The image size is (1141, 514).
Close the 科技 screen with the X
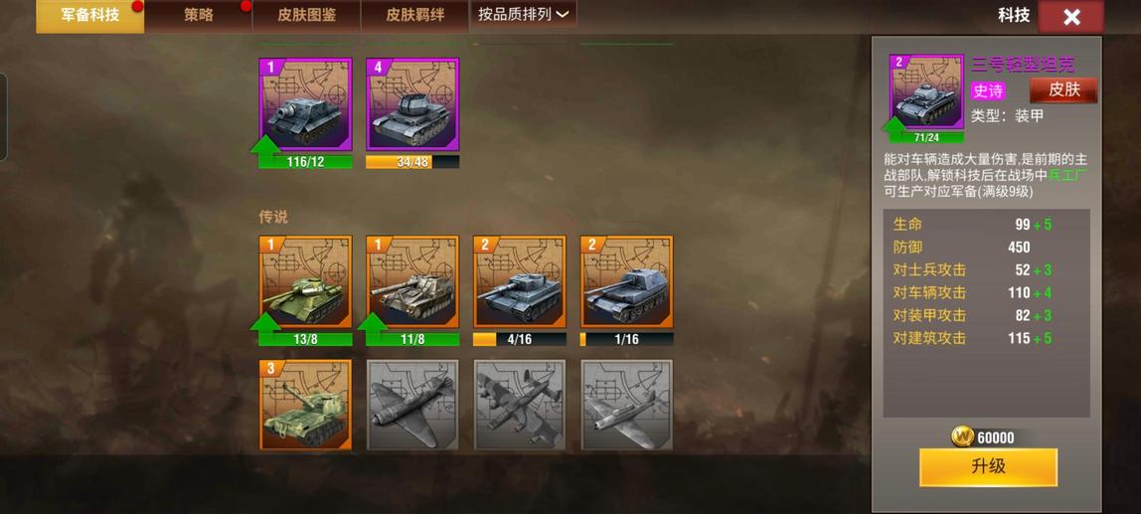point(1071,18)
